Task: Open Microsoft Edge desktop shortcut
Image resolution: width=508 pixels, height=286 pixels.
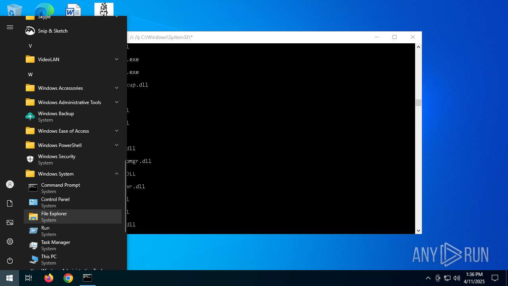Action: coord(44,10)
